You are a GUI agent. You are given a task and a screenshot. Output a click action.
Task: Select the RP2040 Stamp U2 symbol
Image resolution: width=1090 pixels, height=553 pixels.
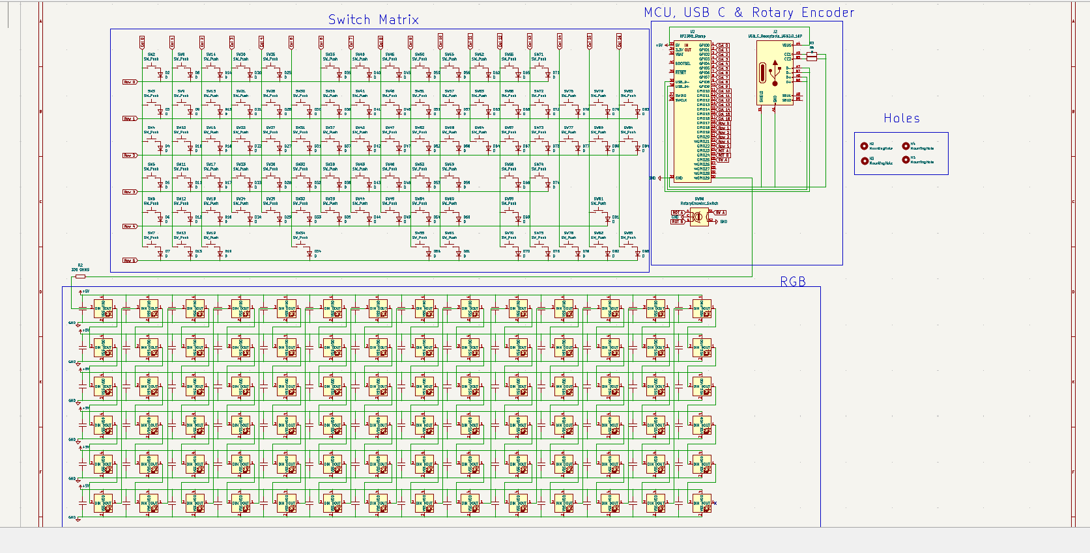pyautogui.click(x=693, y=111)
